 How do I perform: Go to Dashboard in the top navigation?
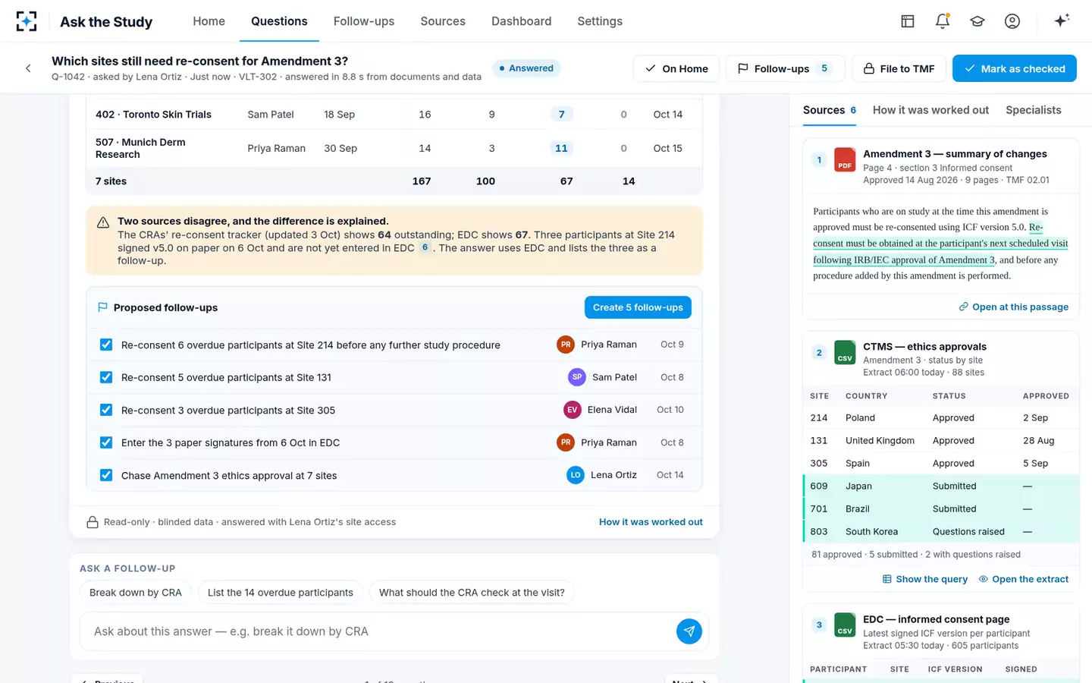(521, 21)
